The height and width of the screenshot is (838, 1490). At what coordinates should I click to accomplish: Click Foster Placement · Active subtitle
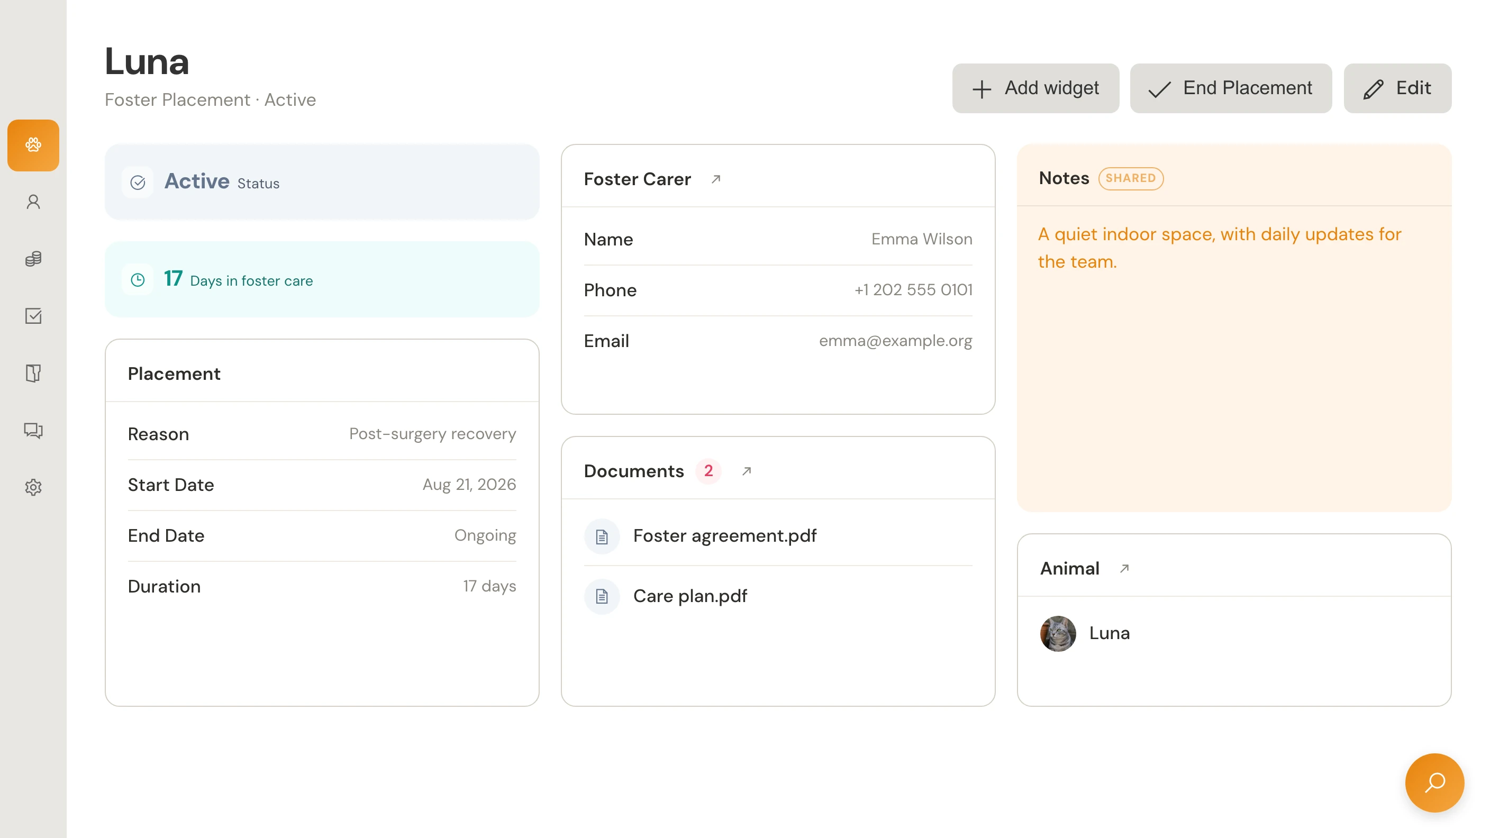(210, 100)
